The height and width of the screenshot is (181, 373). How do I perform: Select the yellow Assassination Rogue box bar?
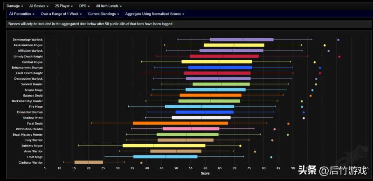click(234, 45)
